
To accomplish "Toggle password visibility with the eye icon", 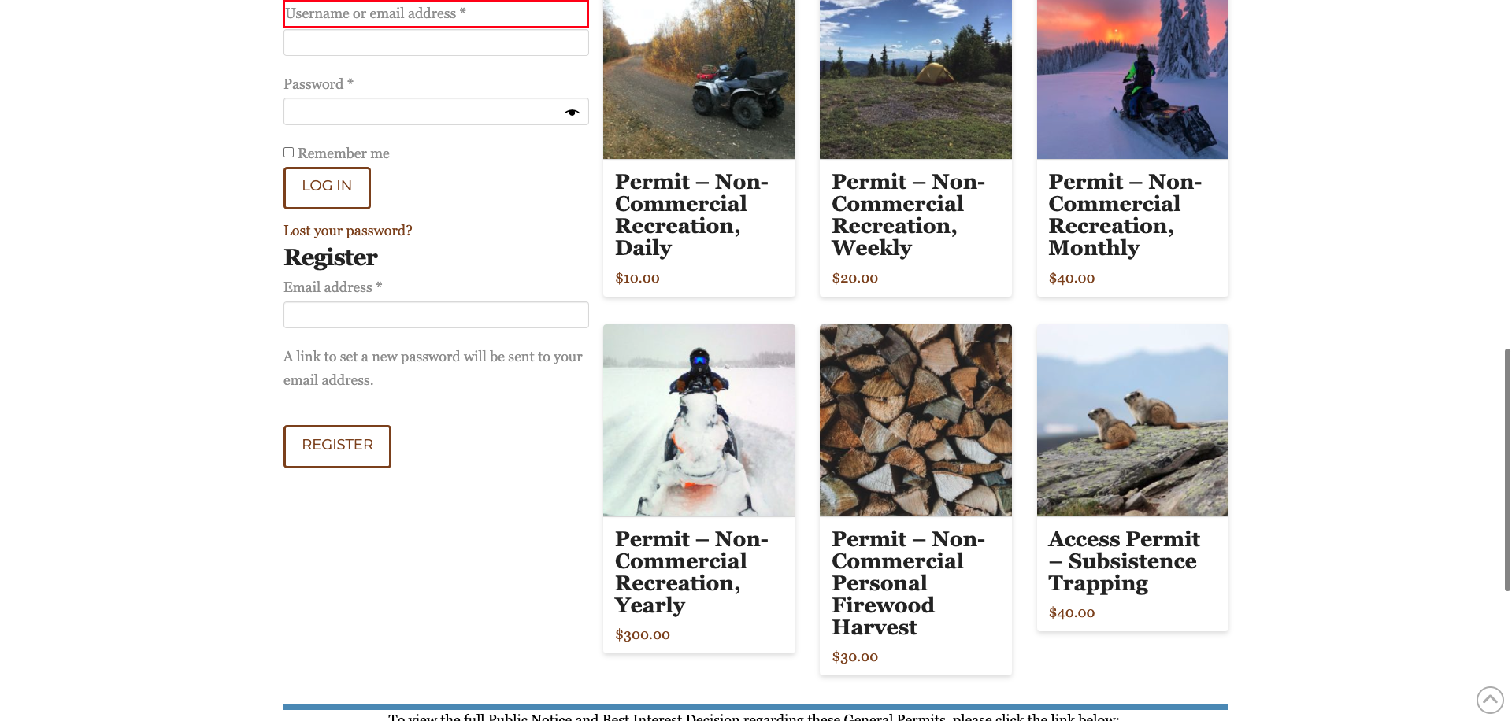I will coord(572,111).
